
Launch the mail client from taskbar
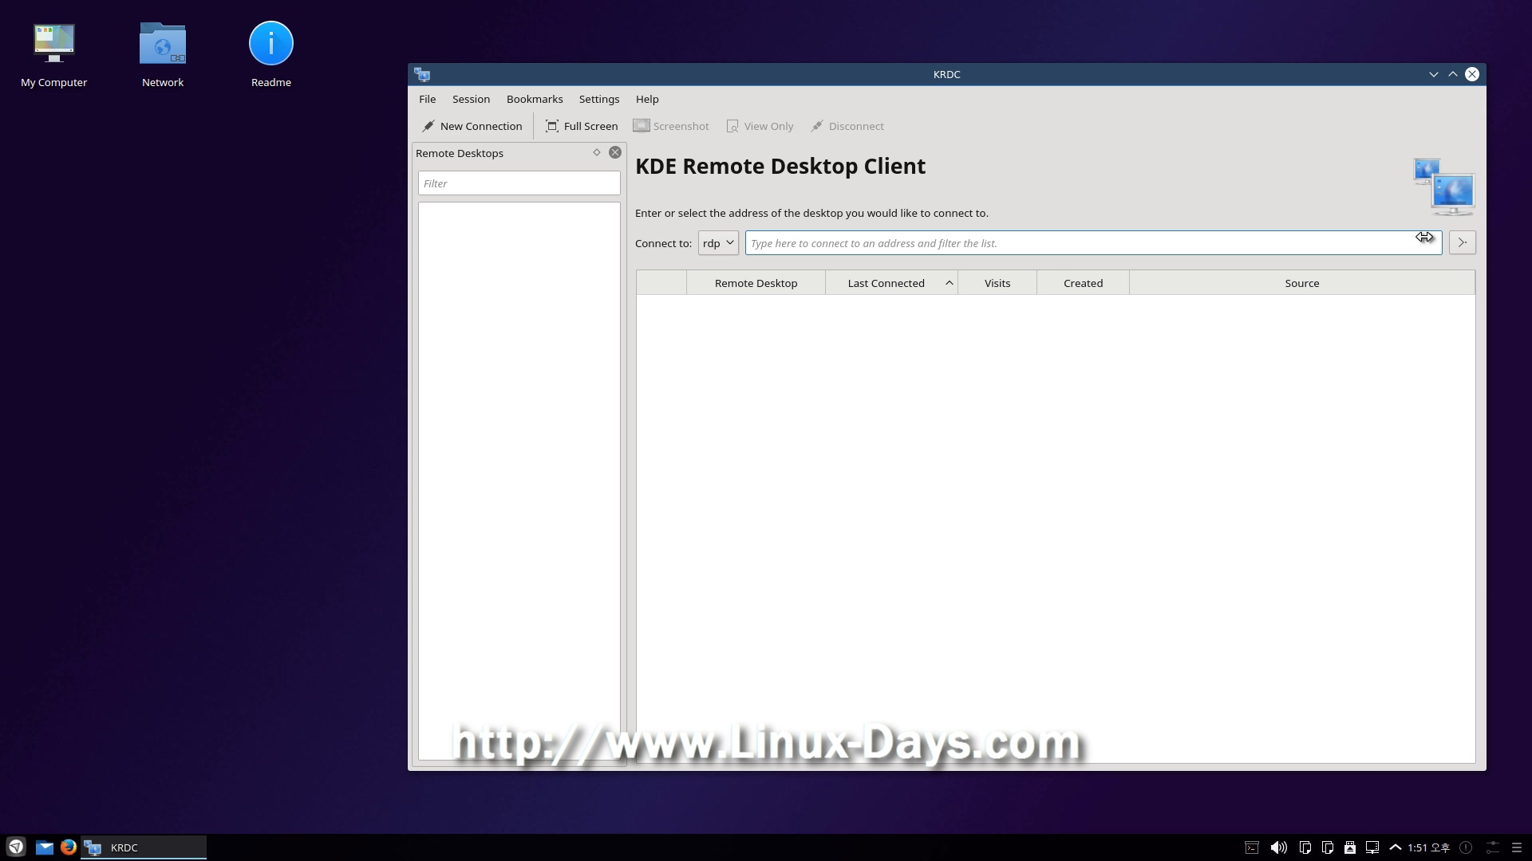45,847
